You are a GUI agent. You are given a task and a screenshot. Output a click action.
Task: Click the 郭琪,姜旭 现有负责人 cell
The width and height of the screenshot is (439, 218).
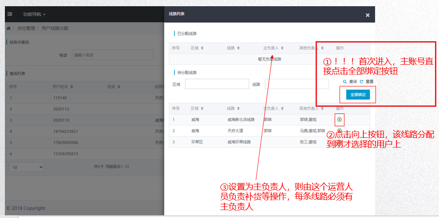point(308,120)
